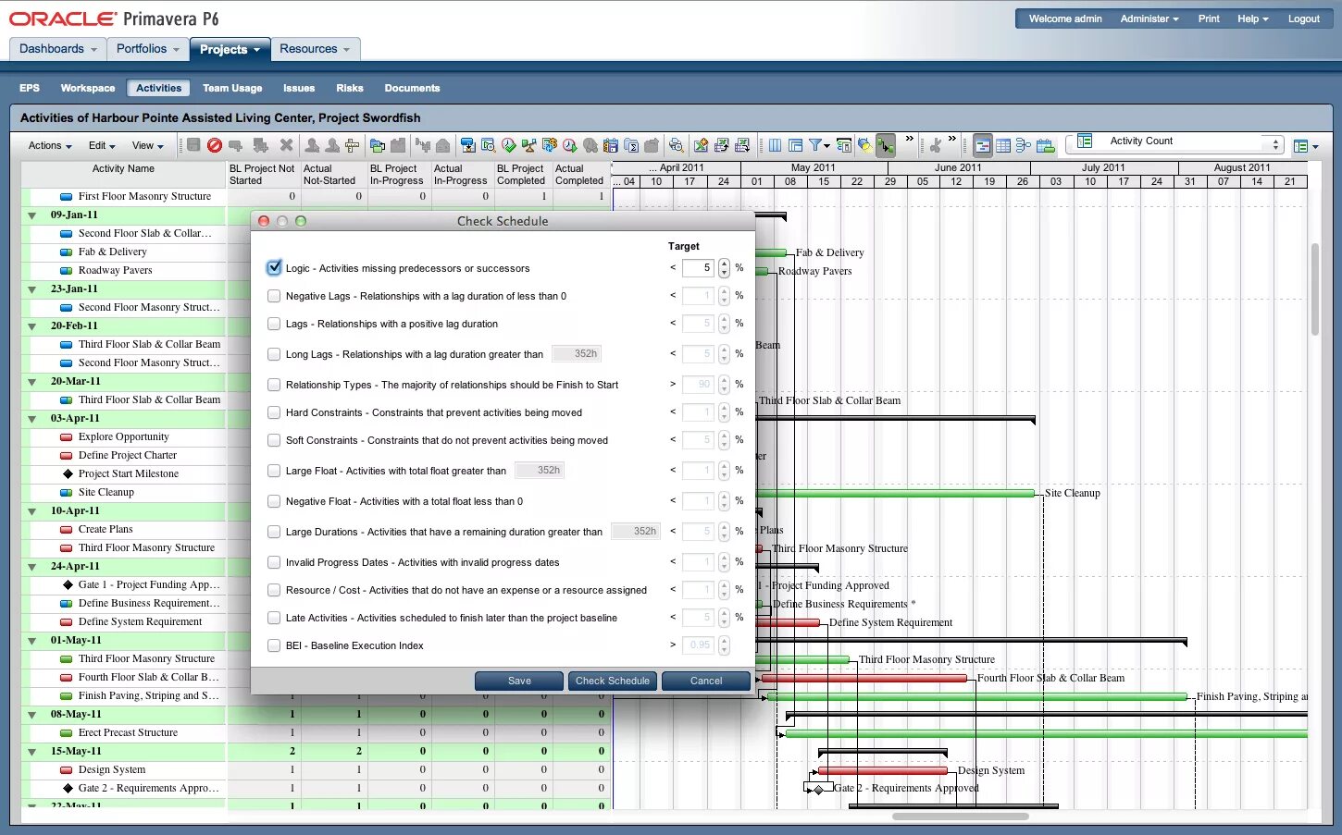
Task: Switch to the spreadsheet table view icon
Action: (1003, 145)
